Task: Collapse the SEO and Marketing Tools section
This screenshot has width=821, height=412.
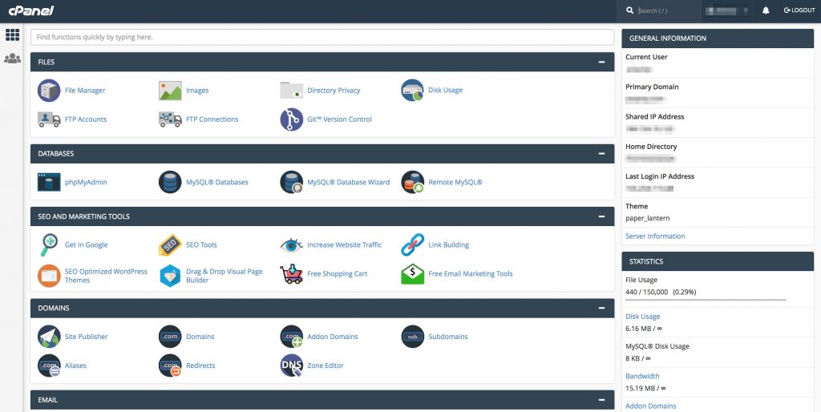Action: [601, 216]
